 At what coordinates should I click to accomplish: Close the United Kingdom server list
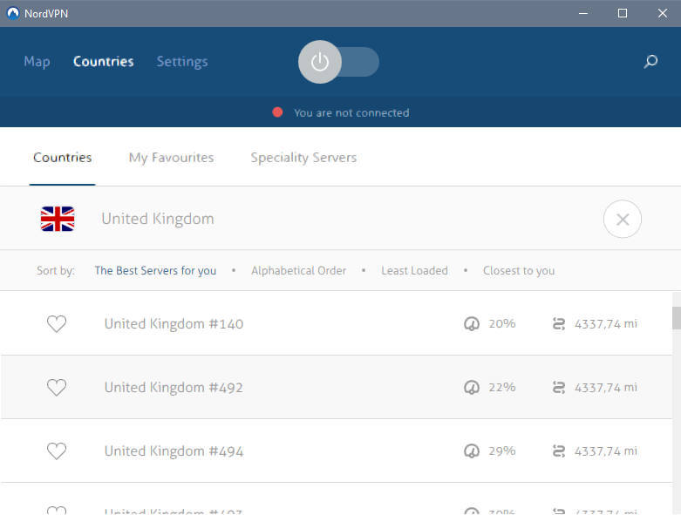(x=623, y=219)
